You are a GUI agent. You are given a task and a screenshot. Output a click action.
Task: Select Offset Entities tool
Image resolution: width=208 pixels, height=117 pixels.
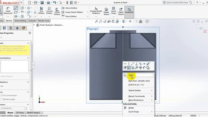pos(57,11)
